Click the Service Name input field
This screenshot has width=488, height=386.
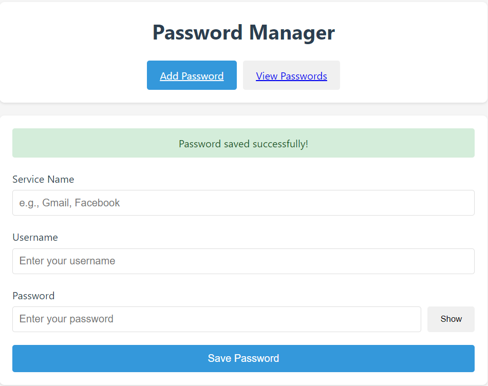pyautogui.click(x=243, y=203)
